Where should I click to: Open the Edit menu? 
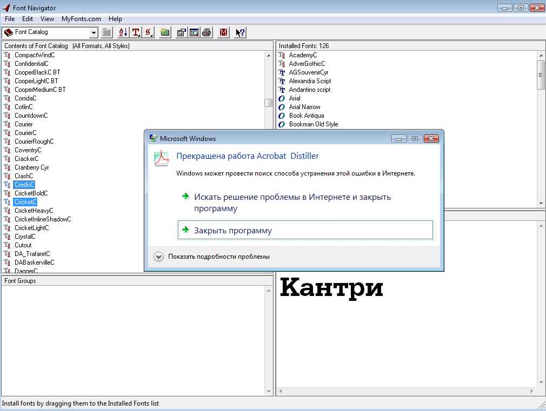click(x=28, y=19)
